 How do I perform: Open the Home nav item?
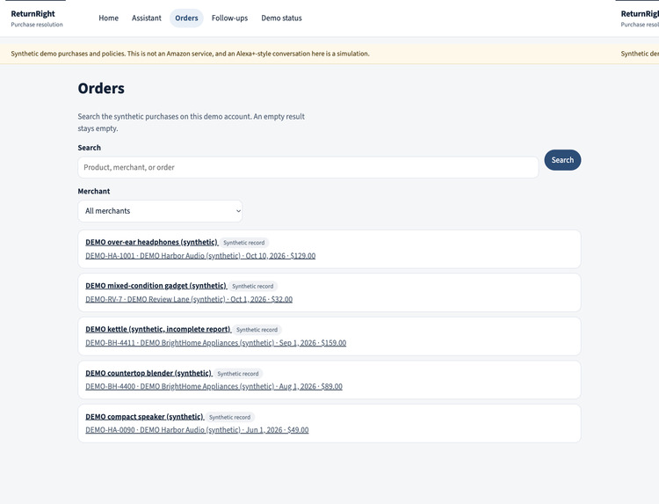pyautogui.click(x=108, y=18)
